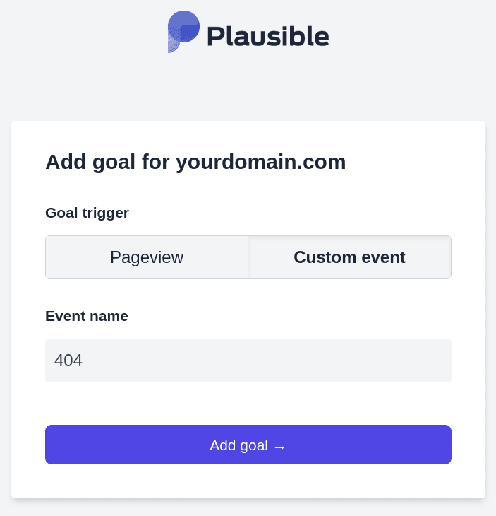Place cursor on the 404 text
This screenshot has height=516, width=496.
(x=68, y=360)
